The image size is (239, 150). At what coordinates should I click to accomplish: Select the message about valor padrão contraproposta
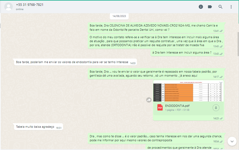coord(156,138)
